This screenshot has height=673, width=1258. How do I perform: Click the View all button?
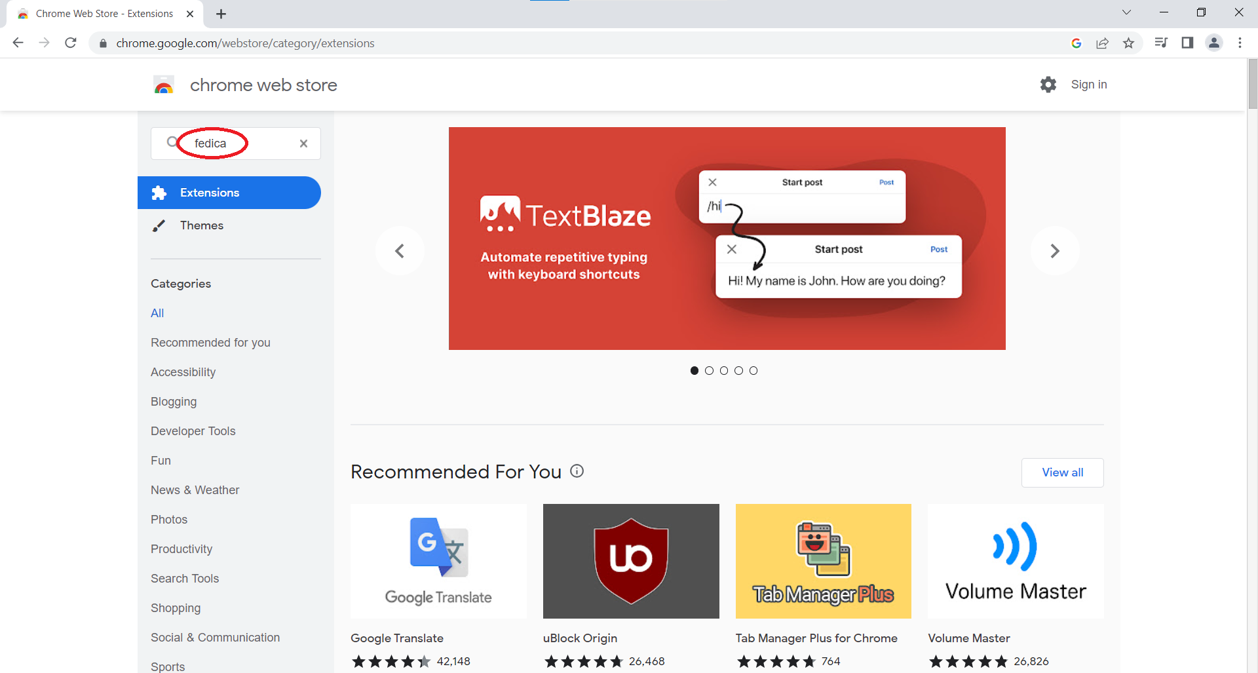(1062, 472)
